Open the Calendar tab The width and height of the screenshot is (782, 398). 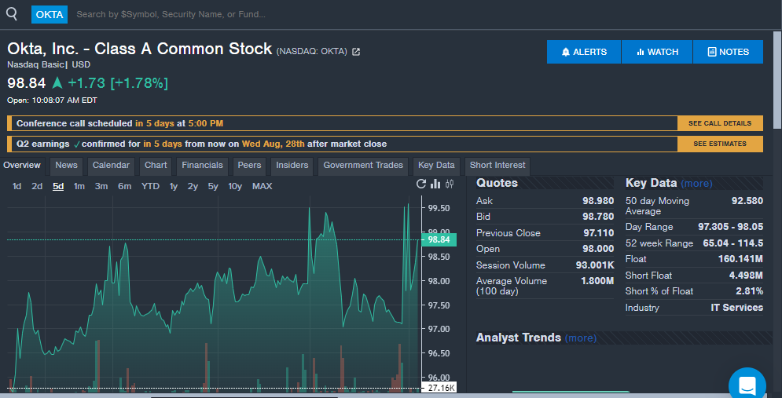coord(111,166)
